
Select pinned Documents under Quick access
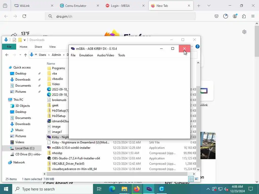click(23, 85)
